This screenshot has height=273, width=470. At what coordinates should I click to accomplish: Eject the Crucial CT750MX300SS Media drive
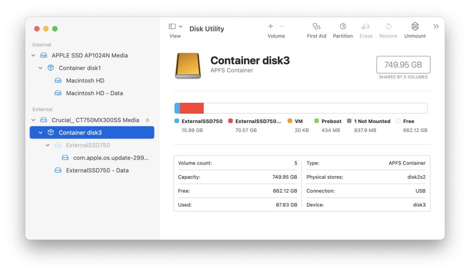click(147, 120)
